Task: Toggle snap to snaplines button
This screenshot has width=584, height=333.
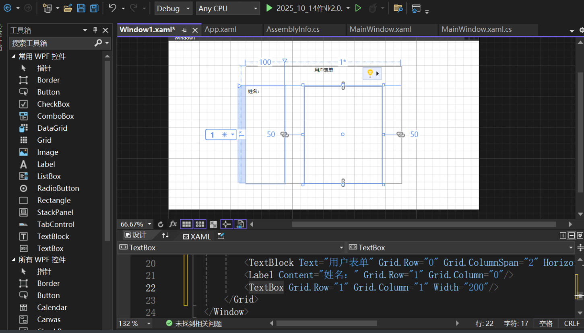Action: [x=227, y=224]
